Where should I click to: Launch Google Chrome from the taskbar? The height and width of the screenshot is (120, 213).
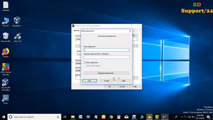click(111, 117)
